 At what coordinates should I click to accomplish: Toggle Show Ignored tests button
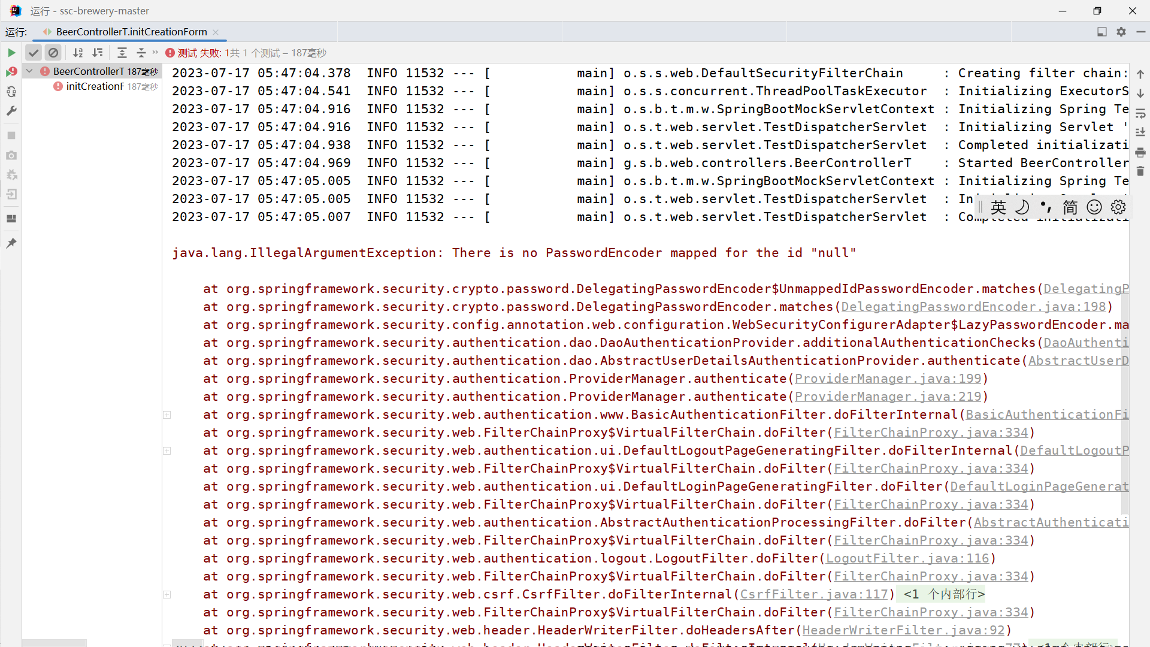coord(53,53)
